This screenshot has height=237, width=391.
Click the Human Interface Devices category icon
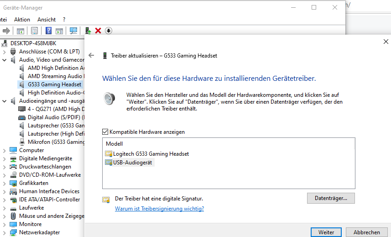13,192
